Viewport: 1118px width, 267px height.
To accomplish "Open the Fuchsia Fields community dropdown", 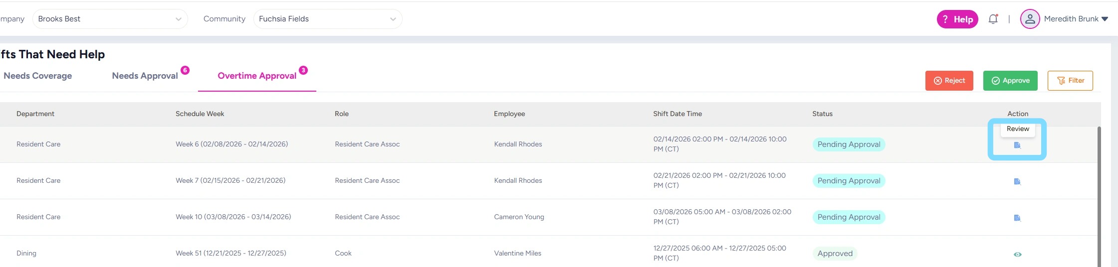I will (x=393, y=19).
